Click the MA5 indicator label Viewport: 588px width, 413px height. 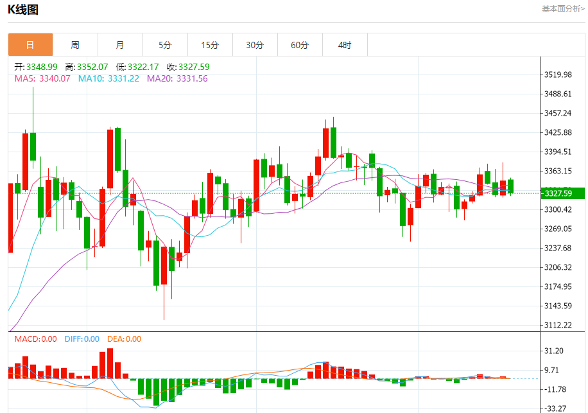42,78
